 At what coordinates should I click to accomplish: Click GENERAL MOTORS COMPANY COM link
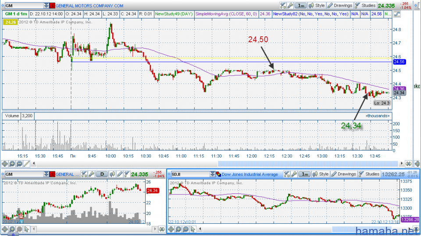89,6
